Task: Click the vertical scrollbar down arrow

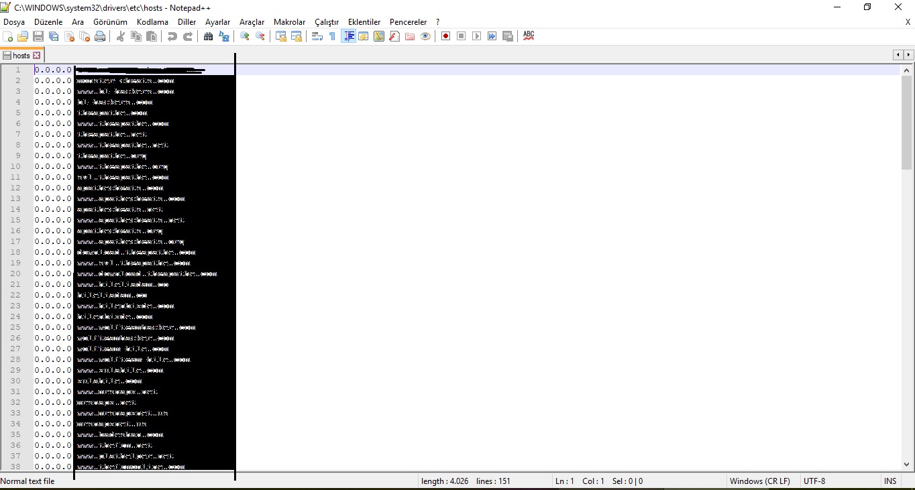Action: 906,464
